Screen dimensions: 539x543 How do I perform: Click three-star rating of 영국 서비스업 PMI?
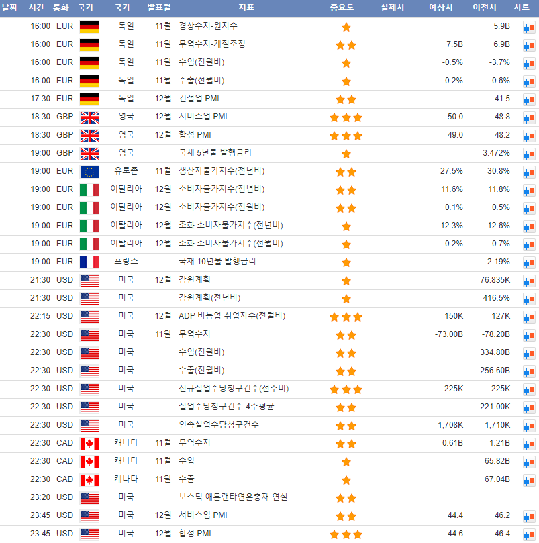coord(346,117)
